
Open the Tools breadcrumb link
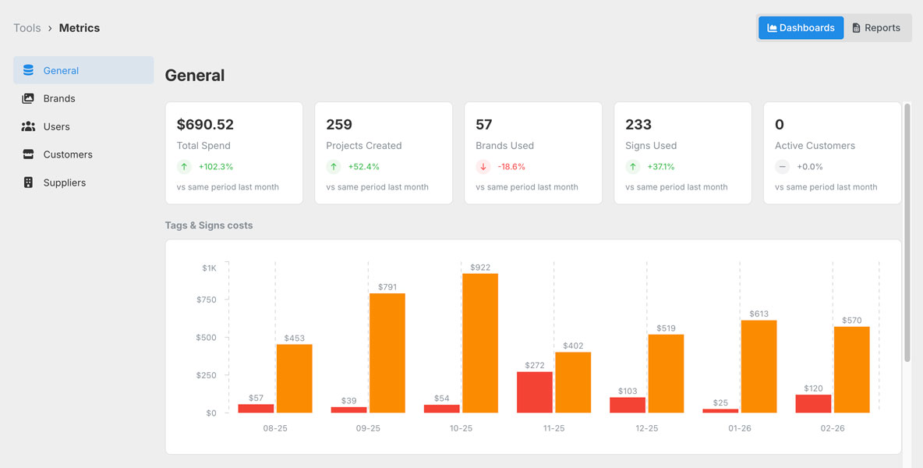tap(27, 27)
